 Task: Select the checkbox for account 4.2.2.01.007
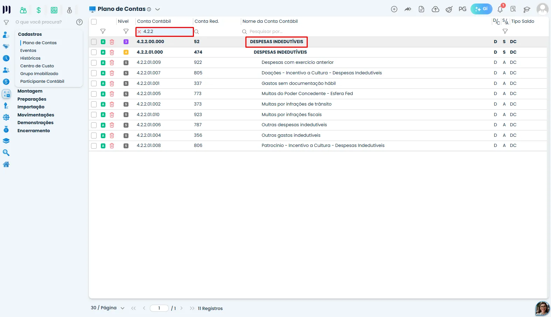(x=94, y=73)
